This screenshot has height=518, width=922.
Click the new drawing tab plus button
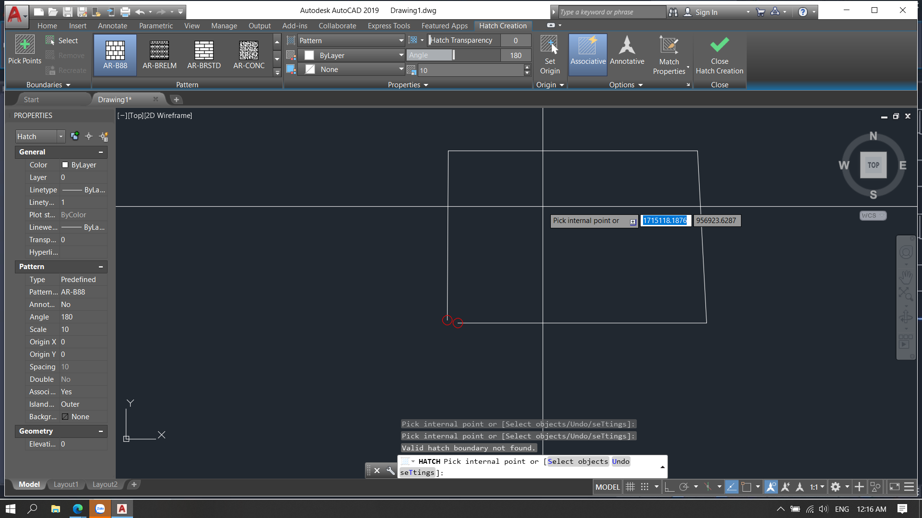176,100
